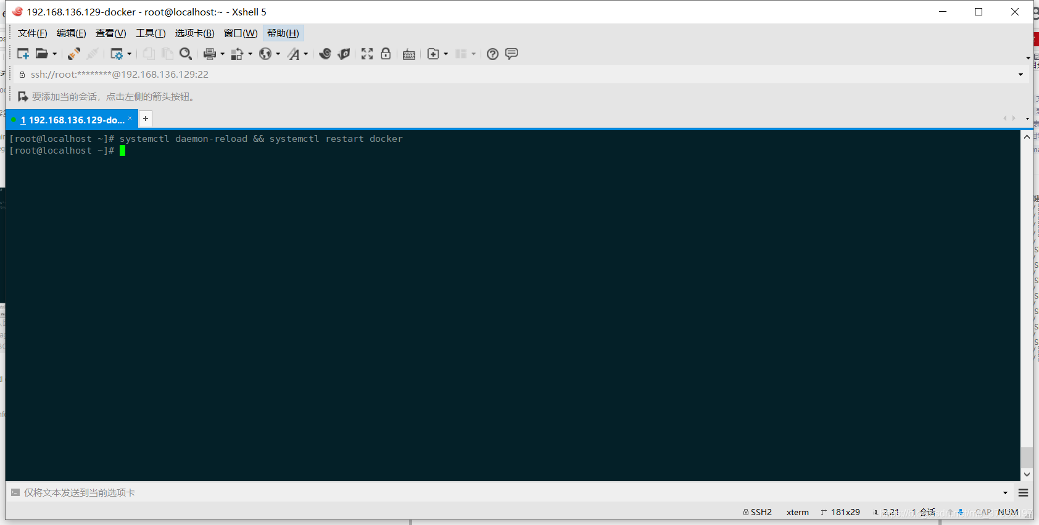Viewport: 1039px width, 525px height.
Task: Expand the color scheme dropdown arrow
Action: (250, 54)
